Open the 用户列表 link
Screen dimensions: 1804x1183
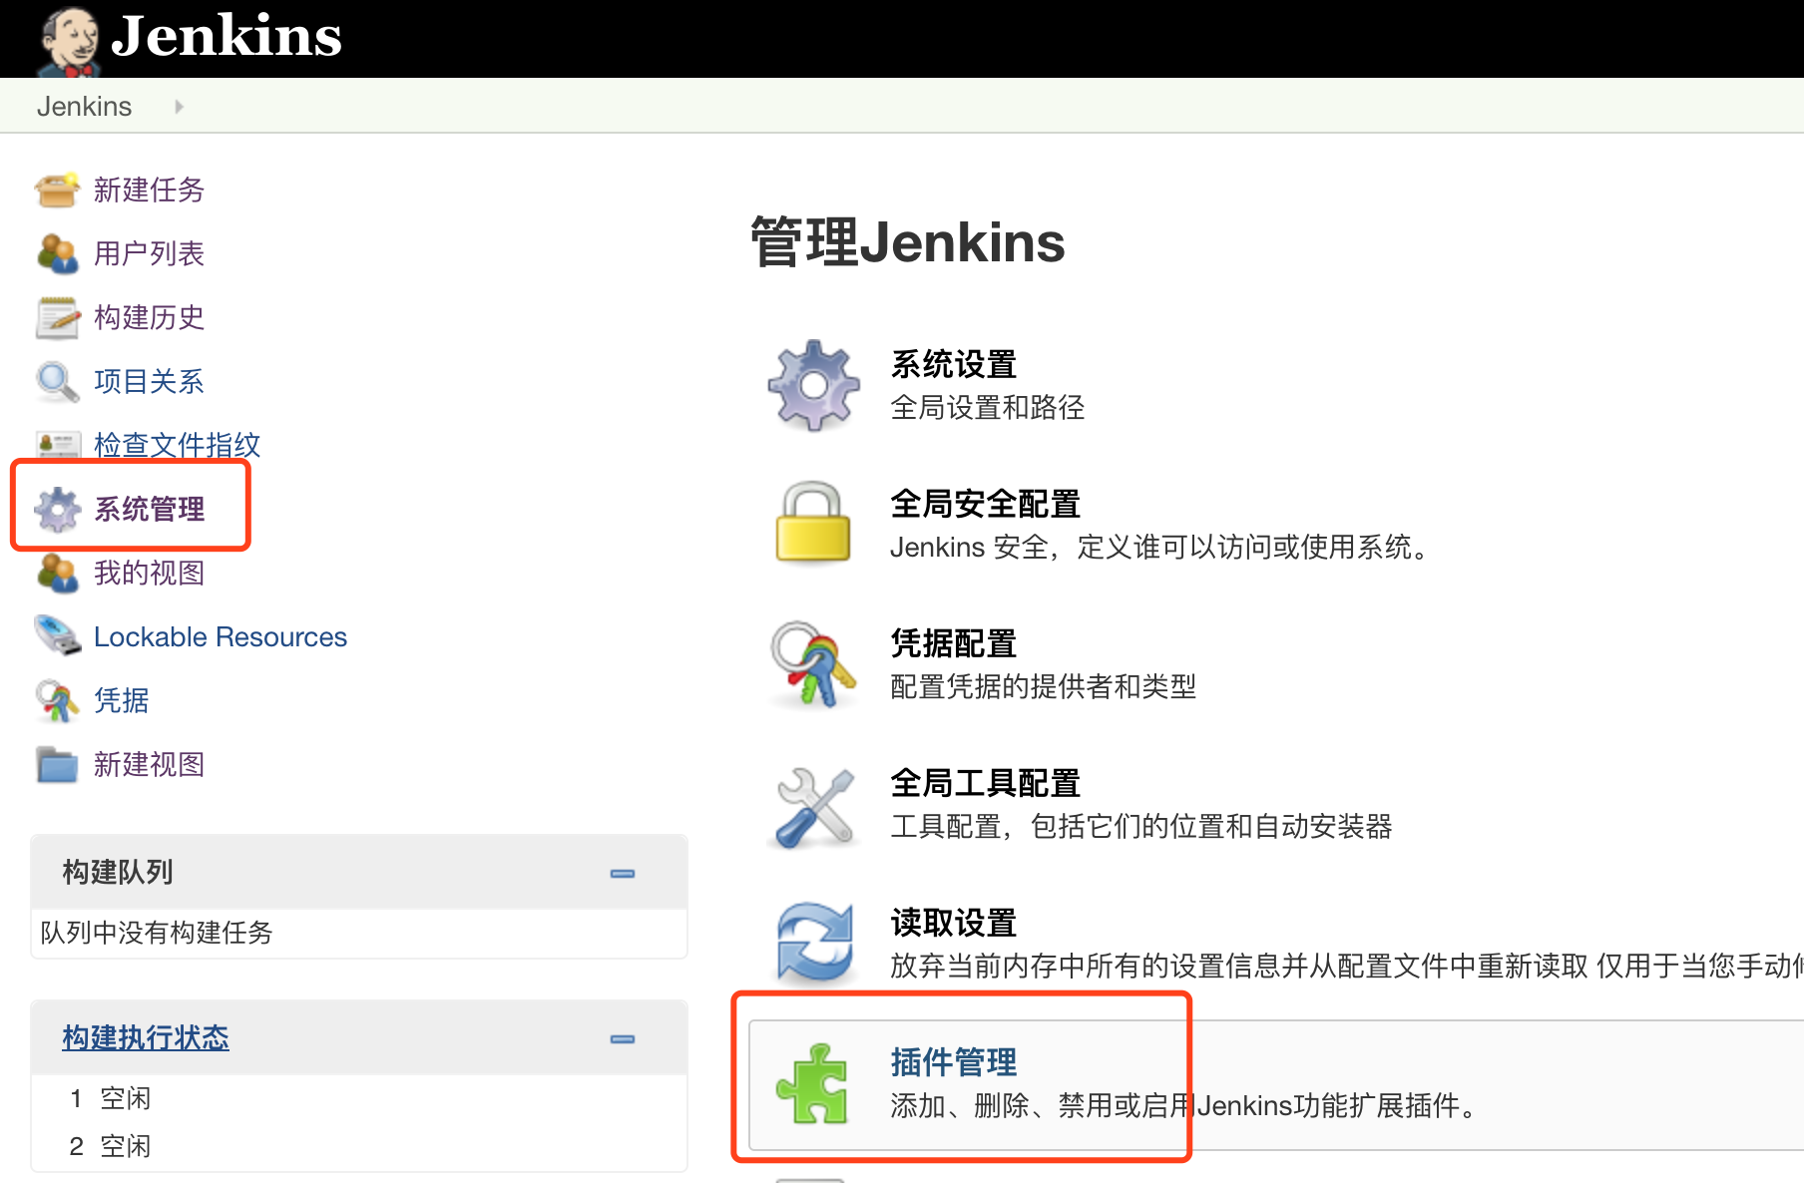(149, 253)
